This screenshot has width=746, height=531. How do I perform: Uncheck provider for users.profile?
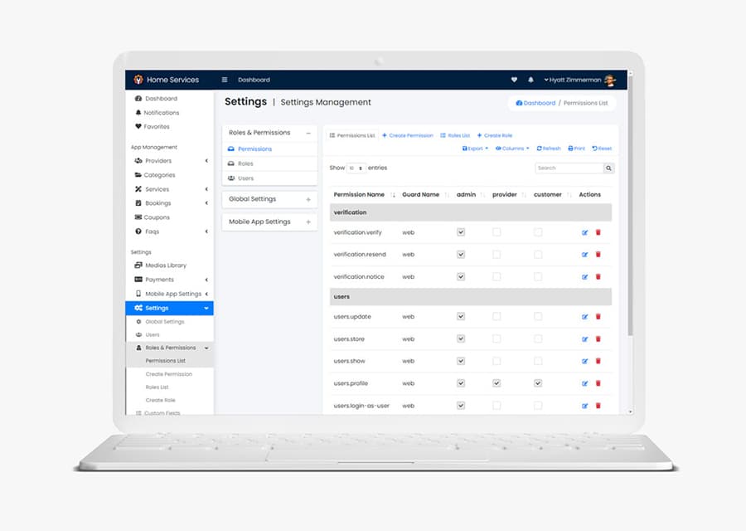tap(497, 383)
